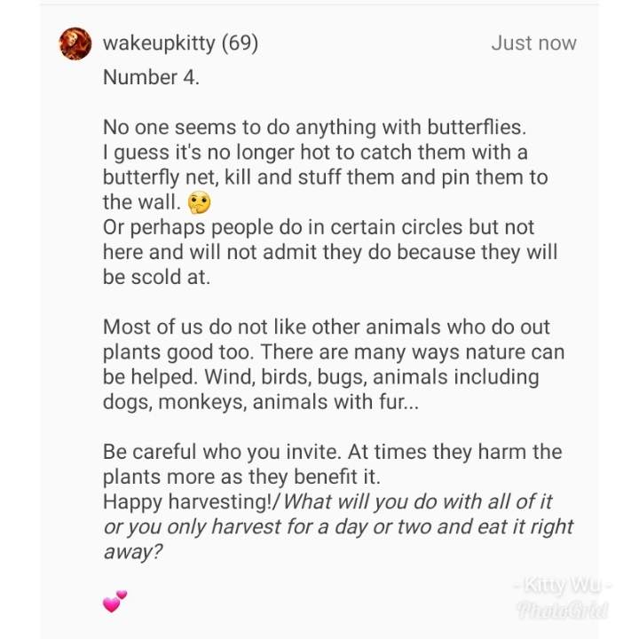Click the sentence about butterflies
This screenshot has width=639, height=639.
(x=314, y=128)
